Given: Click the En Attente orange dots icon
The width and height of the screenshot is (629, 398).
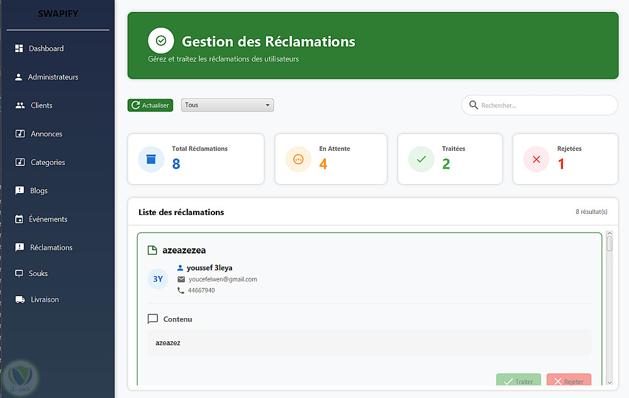Looking at the screenshot, I should [298, 159].
